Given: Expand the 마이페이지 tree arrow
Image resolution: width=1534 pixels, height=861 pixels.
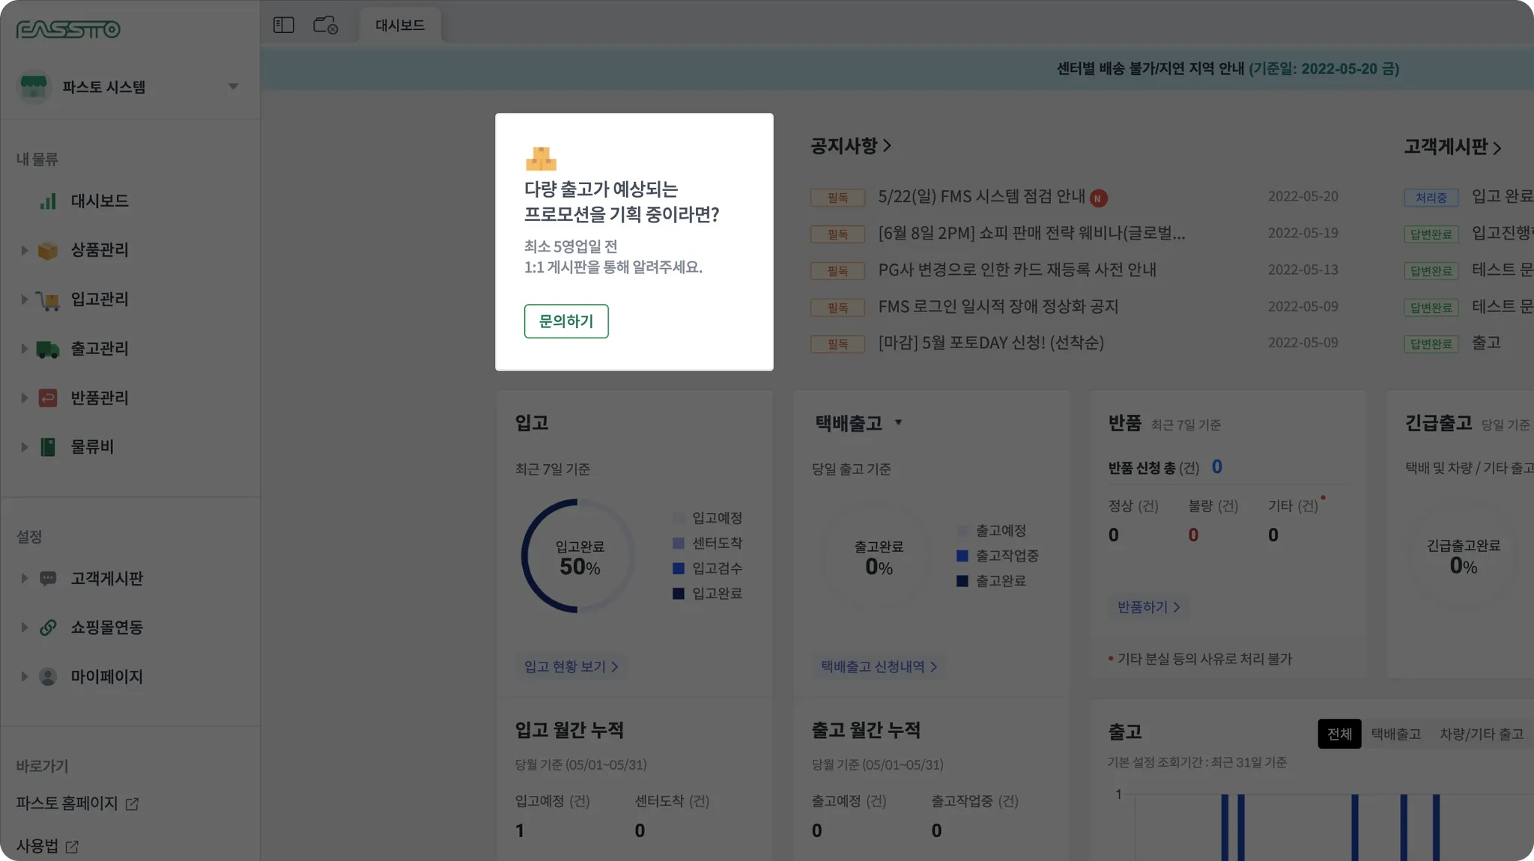Looking at the screenshot, I should [x=24, y=677].
